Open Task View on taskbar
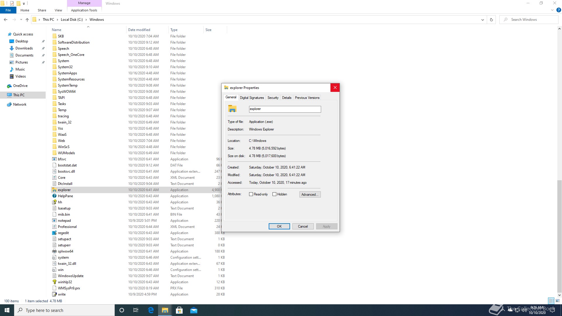The image size is (562, 316). coord(136,310)
